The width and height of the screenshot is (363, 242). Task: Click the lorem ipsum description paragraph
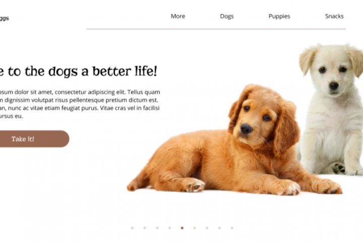(x=80, y=104)
